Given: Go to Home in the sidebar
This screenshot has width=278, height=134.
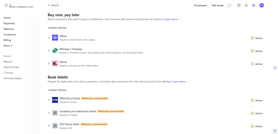Looking at the screenshot, I should click(7, 18).
